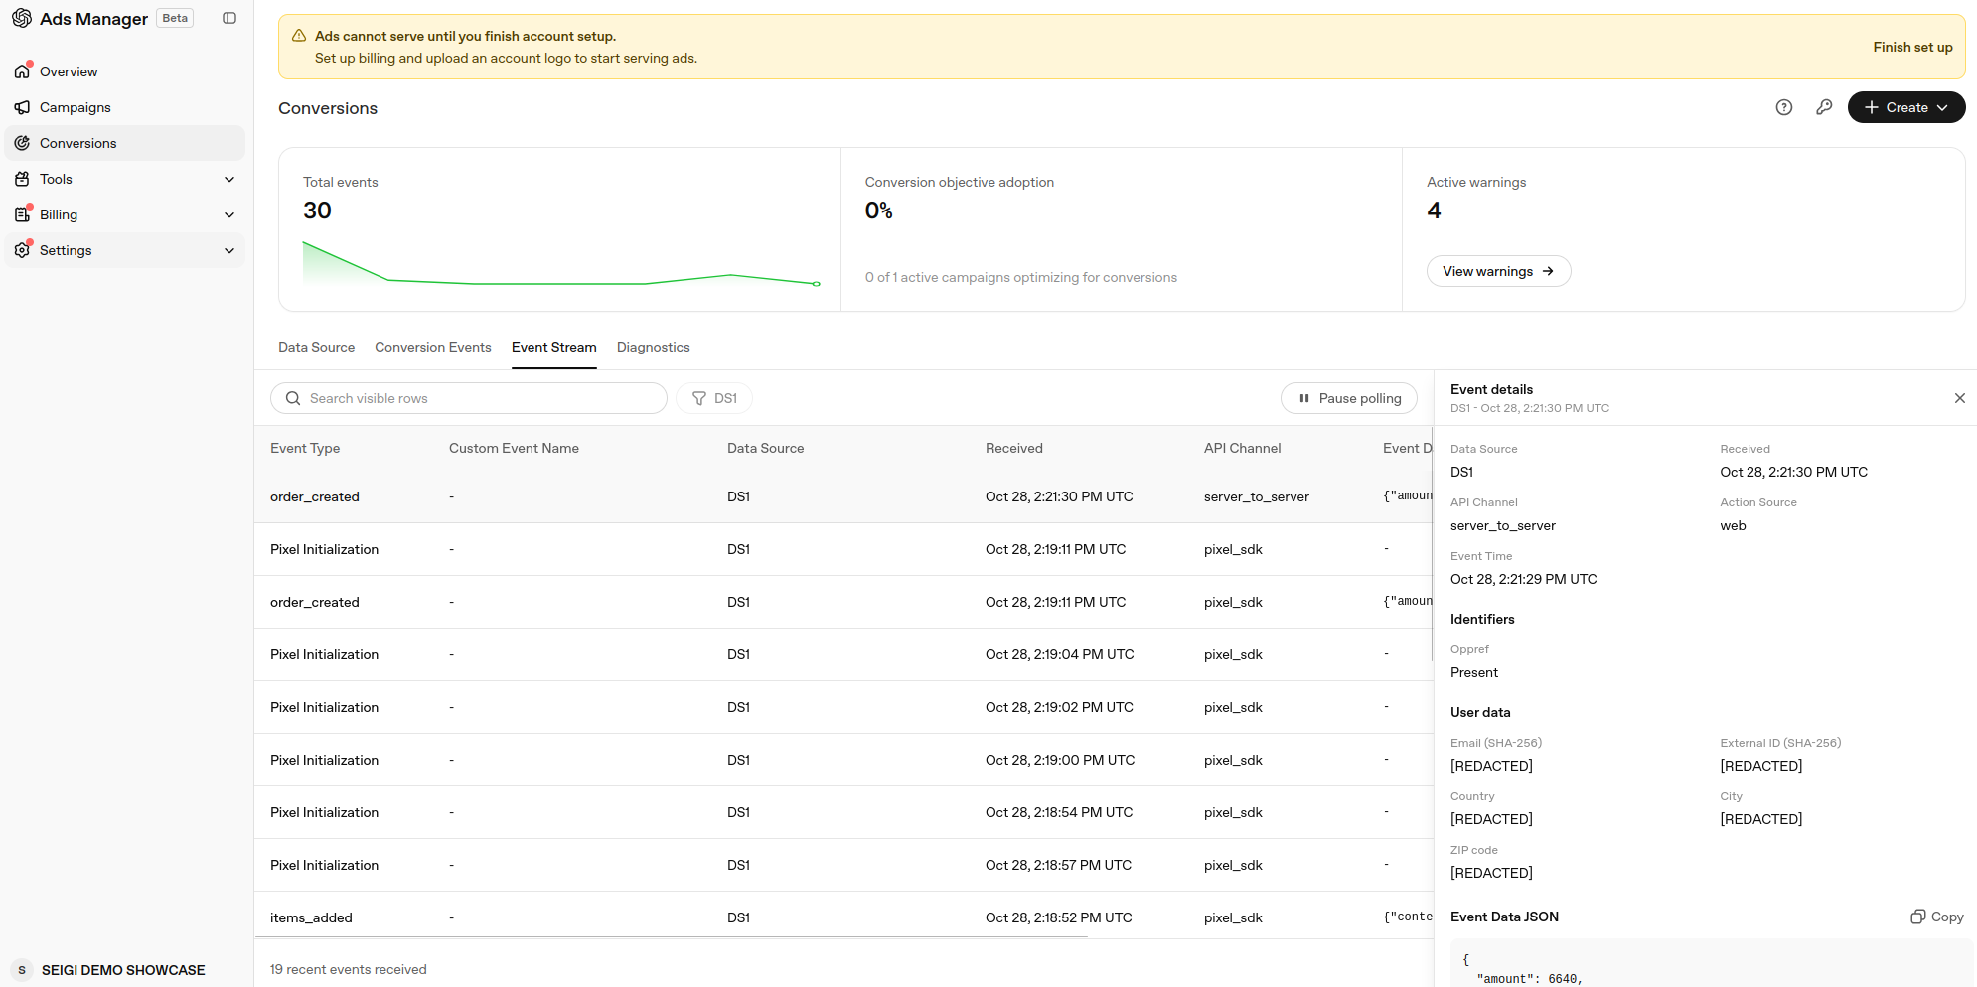The image size is (1977, 987).
Task: Select the Conversions target icon
Action: pyautogui.click(x=22, y=143)
